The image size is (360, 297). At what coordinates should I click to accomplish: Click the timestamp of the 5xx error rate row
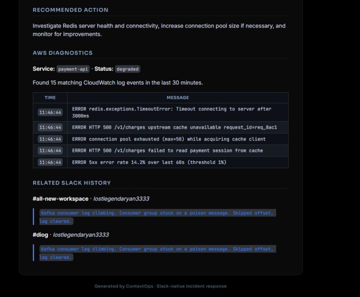[x=50, y=162]
